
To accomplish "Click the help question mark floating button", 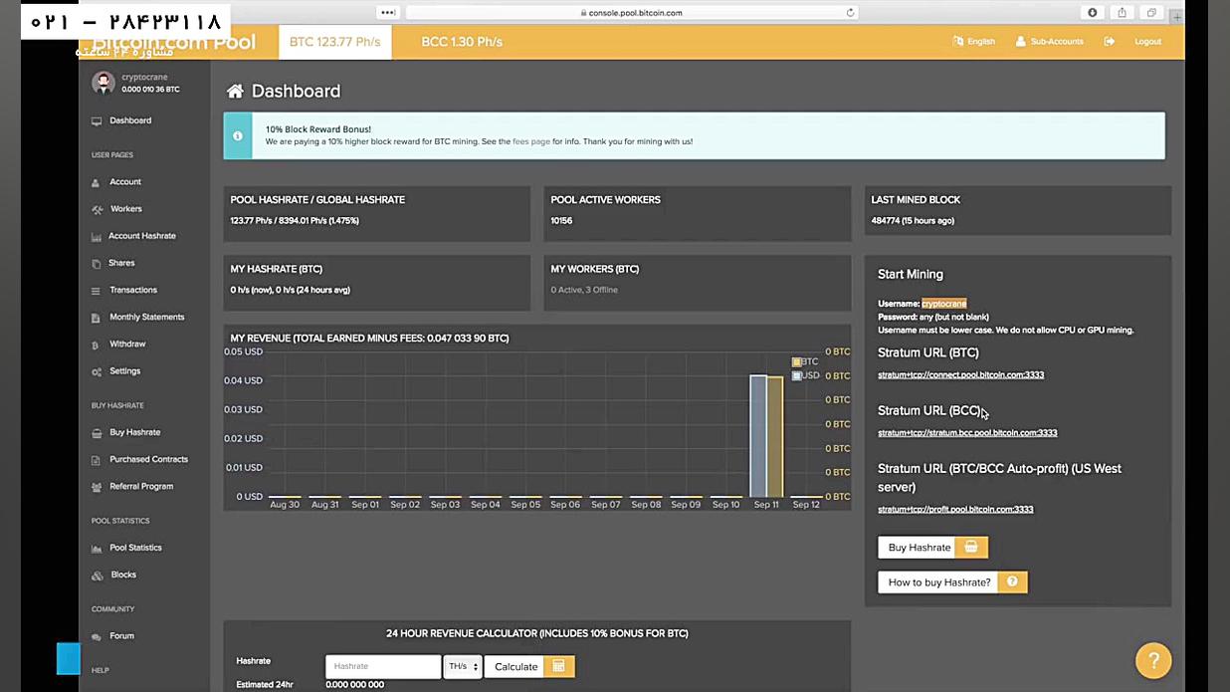I will pos(1153,659).
